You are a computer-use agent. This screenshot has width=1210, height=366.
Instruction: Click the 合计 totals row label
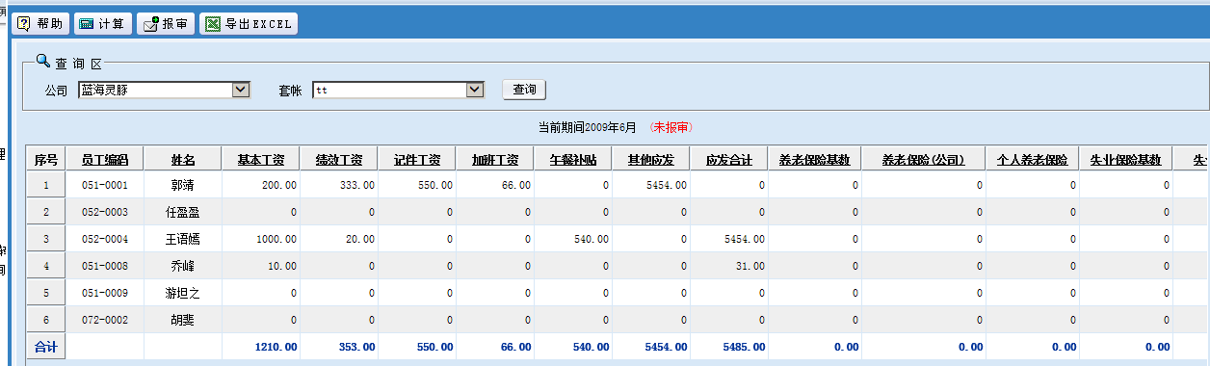click(x=46, y=346)
